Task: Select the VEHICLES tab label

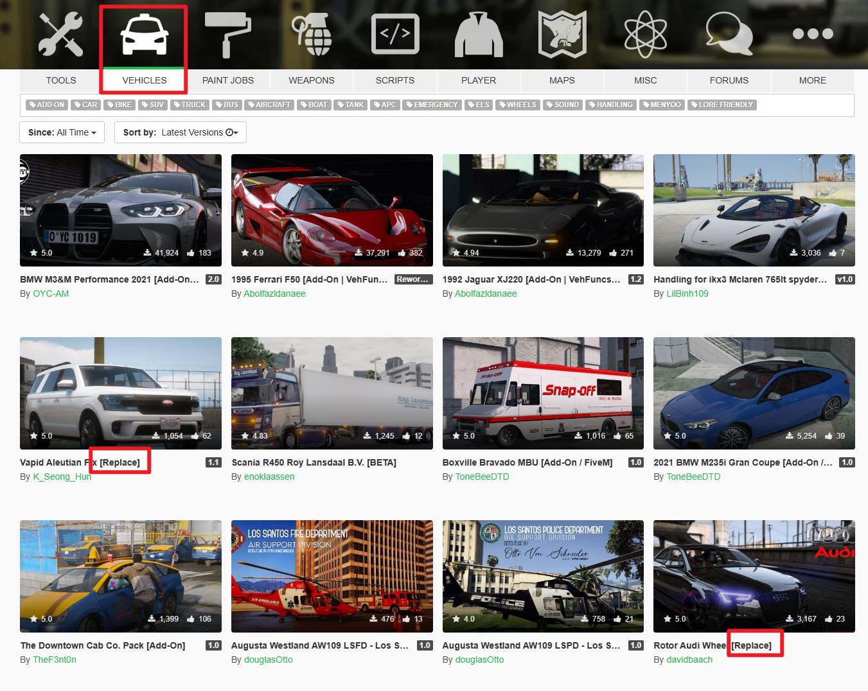Action: [x=145, y=80]
